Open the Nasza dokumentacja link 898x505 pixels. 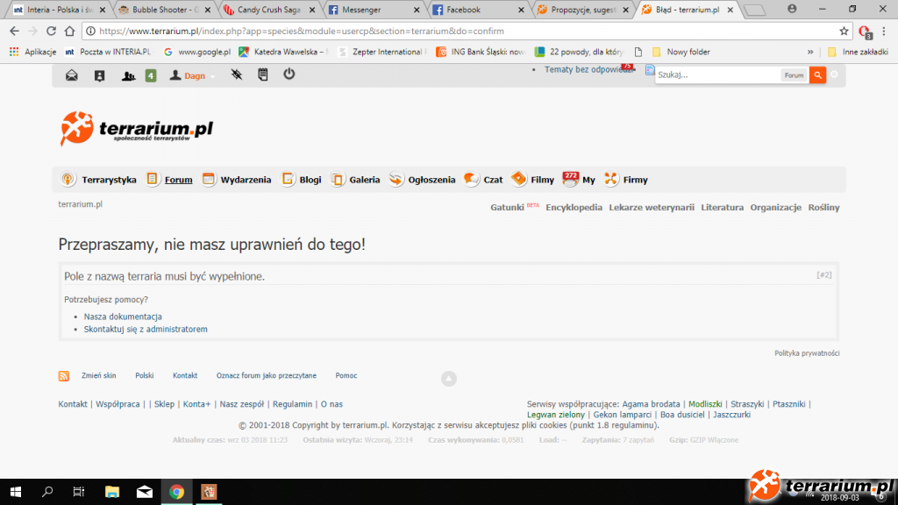(123, 317)
